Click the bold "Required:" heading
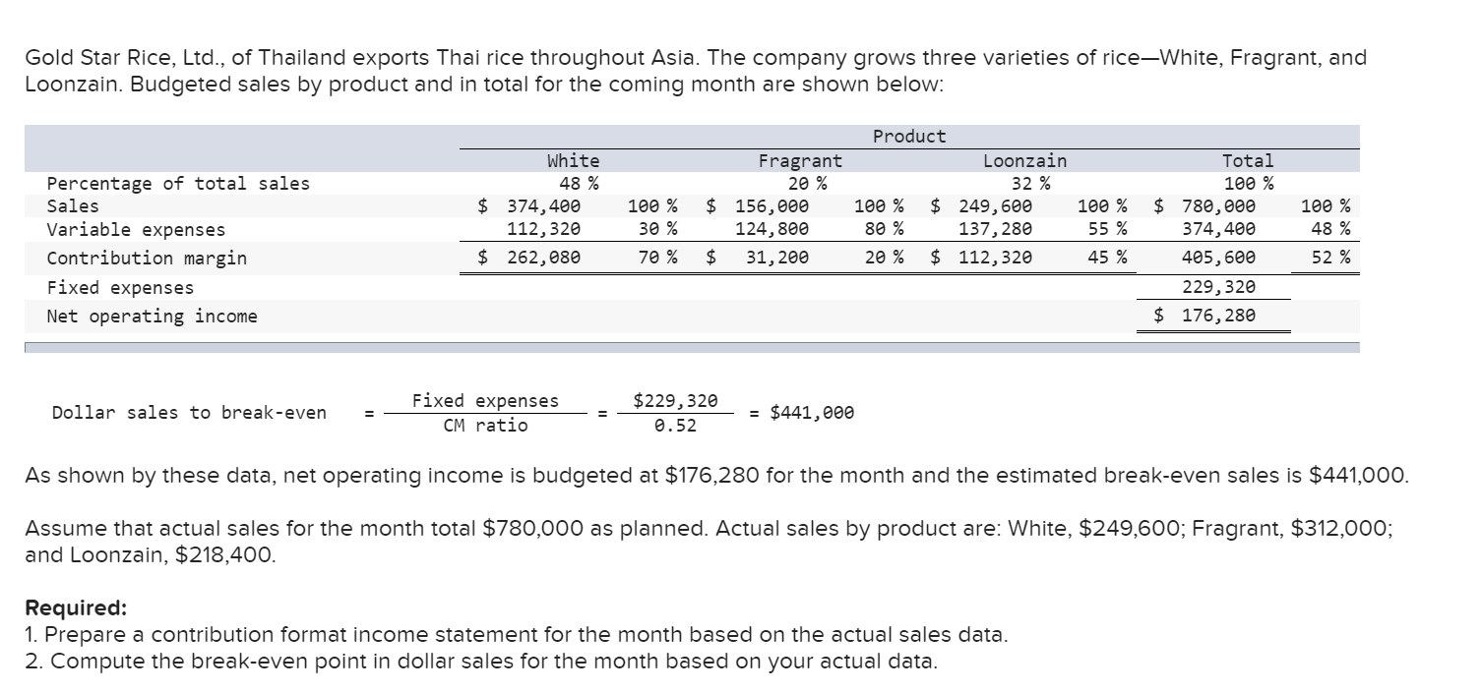The image size is (1482, 693). (76, 607)
